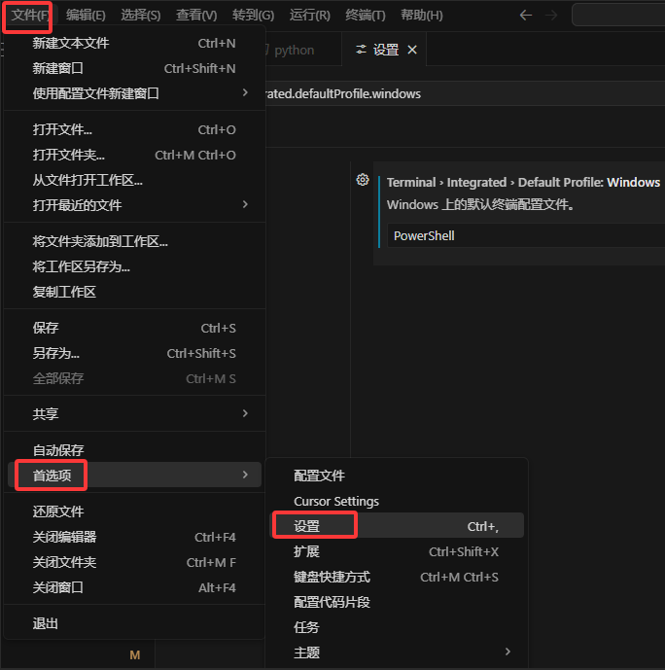
Task: Select 键盘快捷方式 submenu item
Action: pyautogui.click(x=398, y=577)
